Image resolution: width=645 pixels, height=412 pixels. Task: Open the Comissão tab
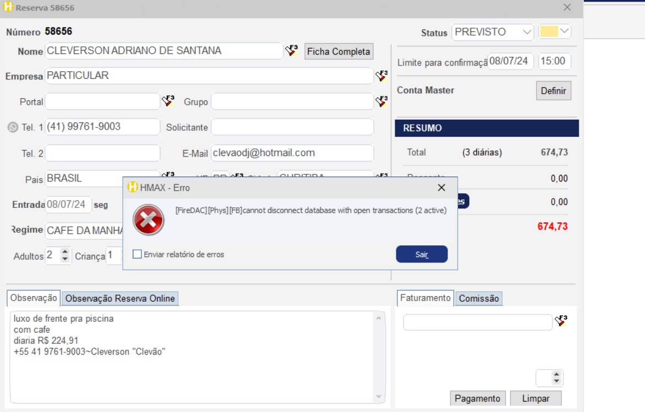(479, 298)
